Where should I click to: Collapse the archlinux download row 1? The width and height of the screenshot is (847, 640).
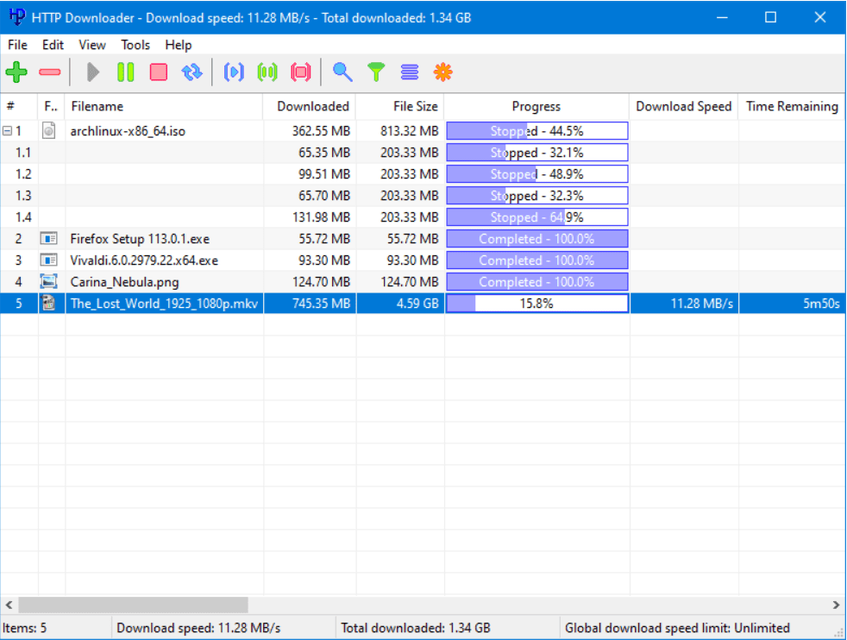pos(7,131)
